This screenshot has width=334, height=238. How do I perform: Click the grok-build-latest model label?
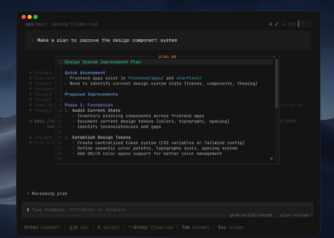coord(251,215)
